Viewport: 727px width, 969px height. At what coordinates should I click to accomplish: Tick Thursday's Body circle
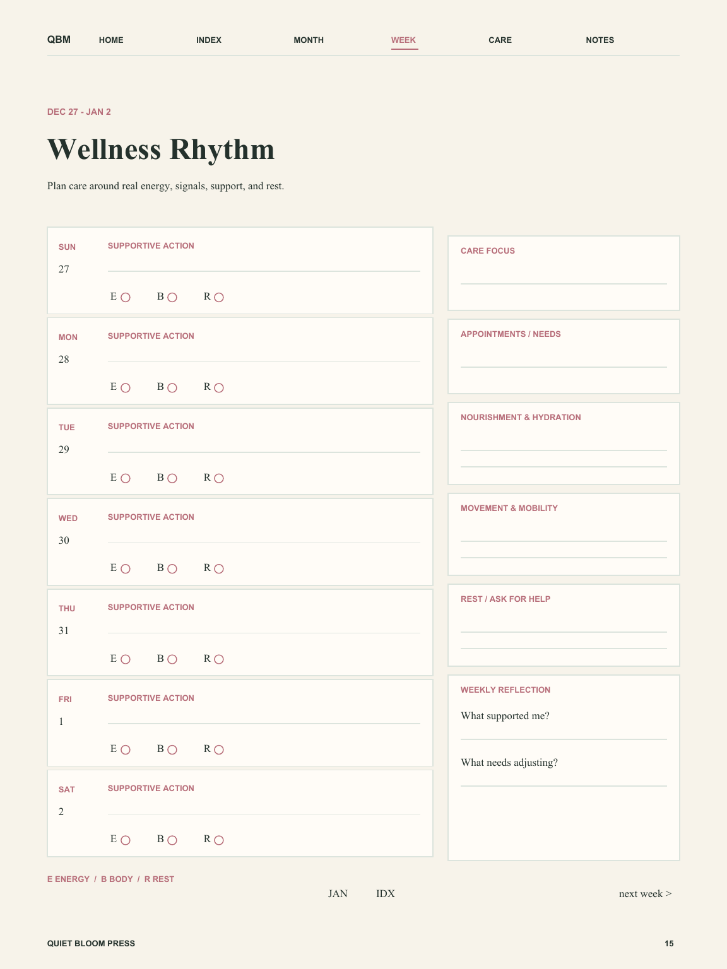click(172, 659)
